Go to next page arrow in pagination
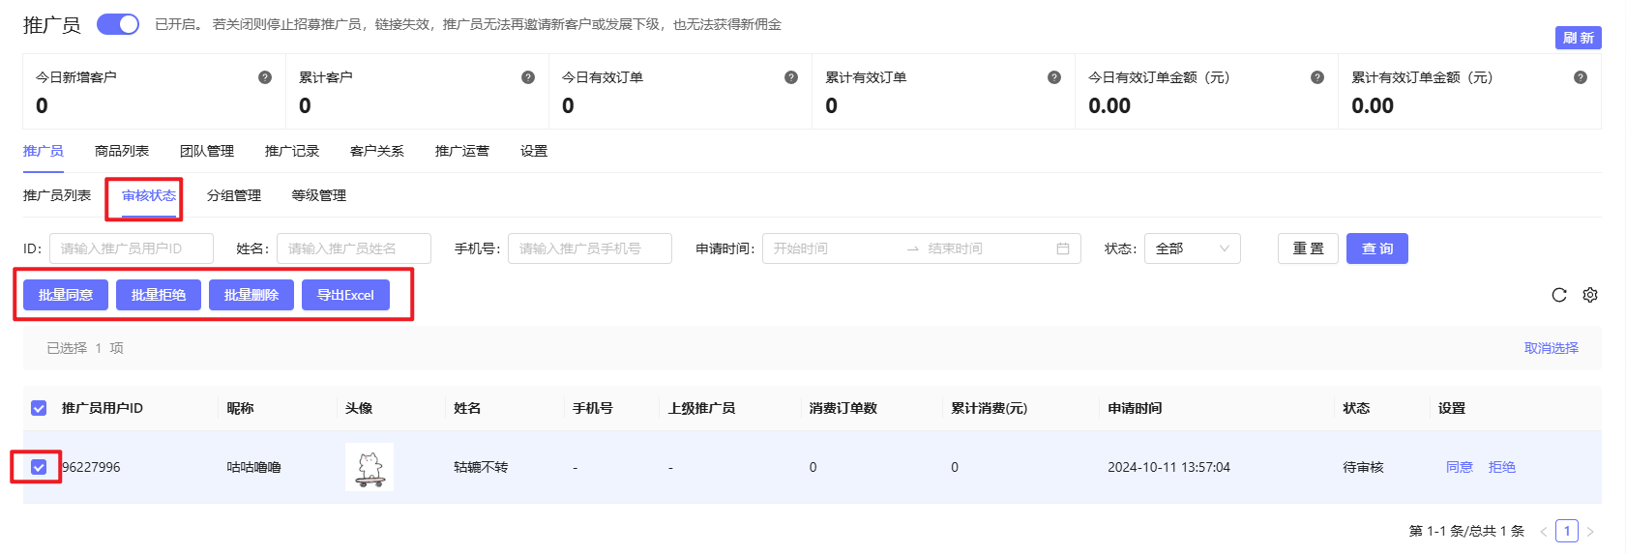Screen dimensions: 1626x554 click(x=1590, y=531)
